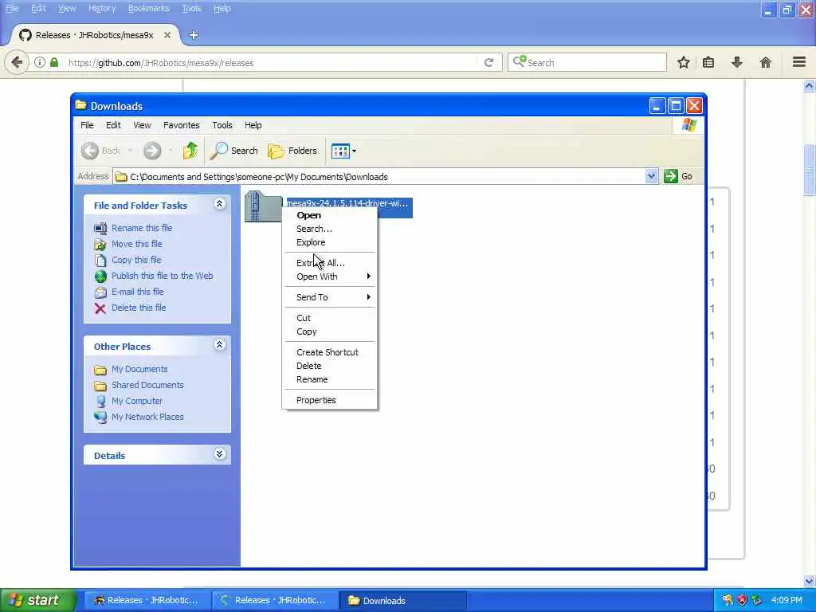Open the Explorer Tools menu
This screenshot has height=612, width=816.
(222, 125)
